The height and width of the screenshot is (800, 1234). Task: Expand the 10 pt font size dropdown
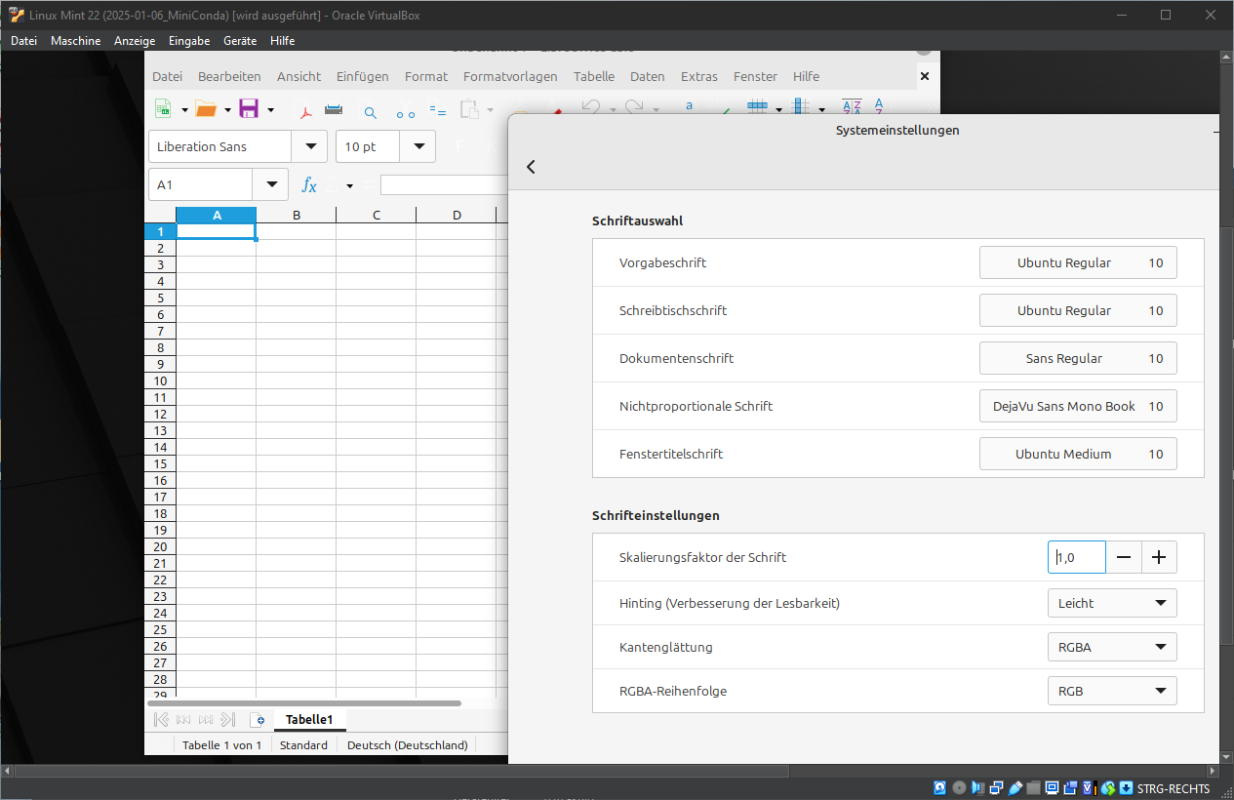pos(418,146)
